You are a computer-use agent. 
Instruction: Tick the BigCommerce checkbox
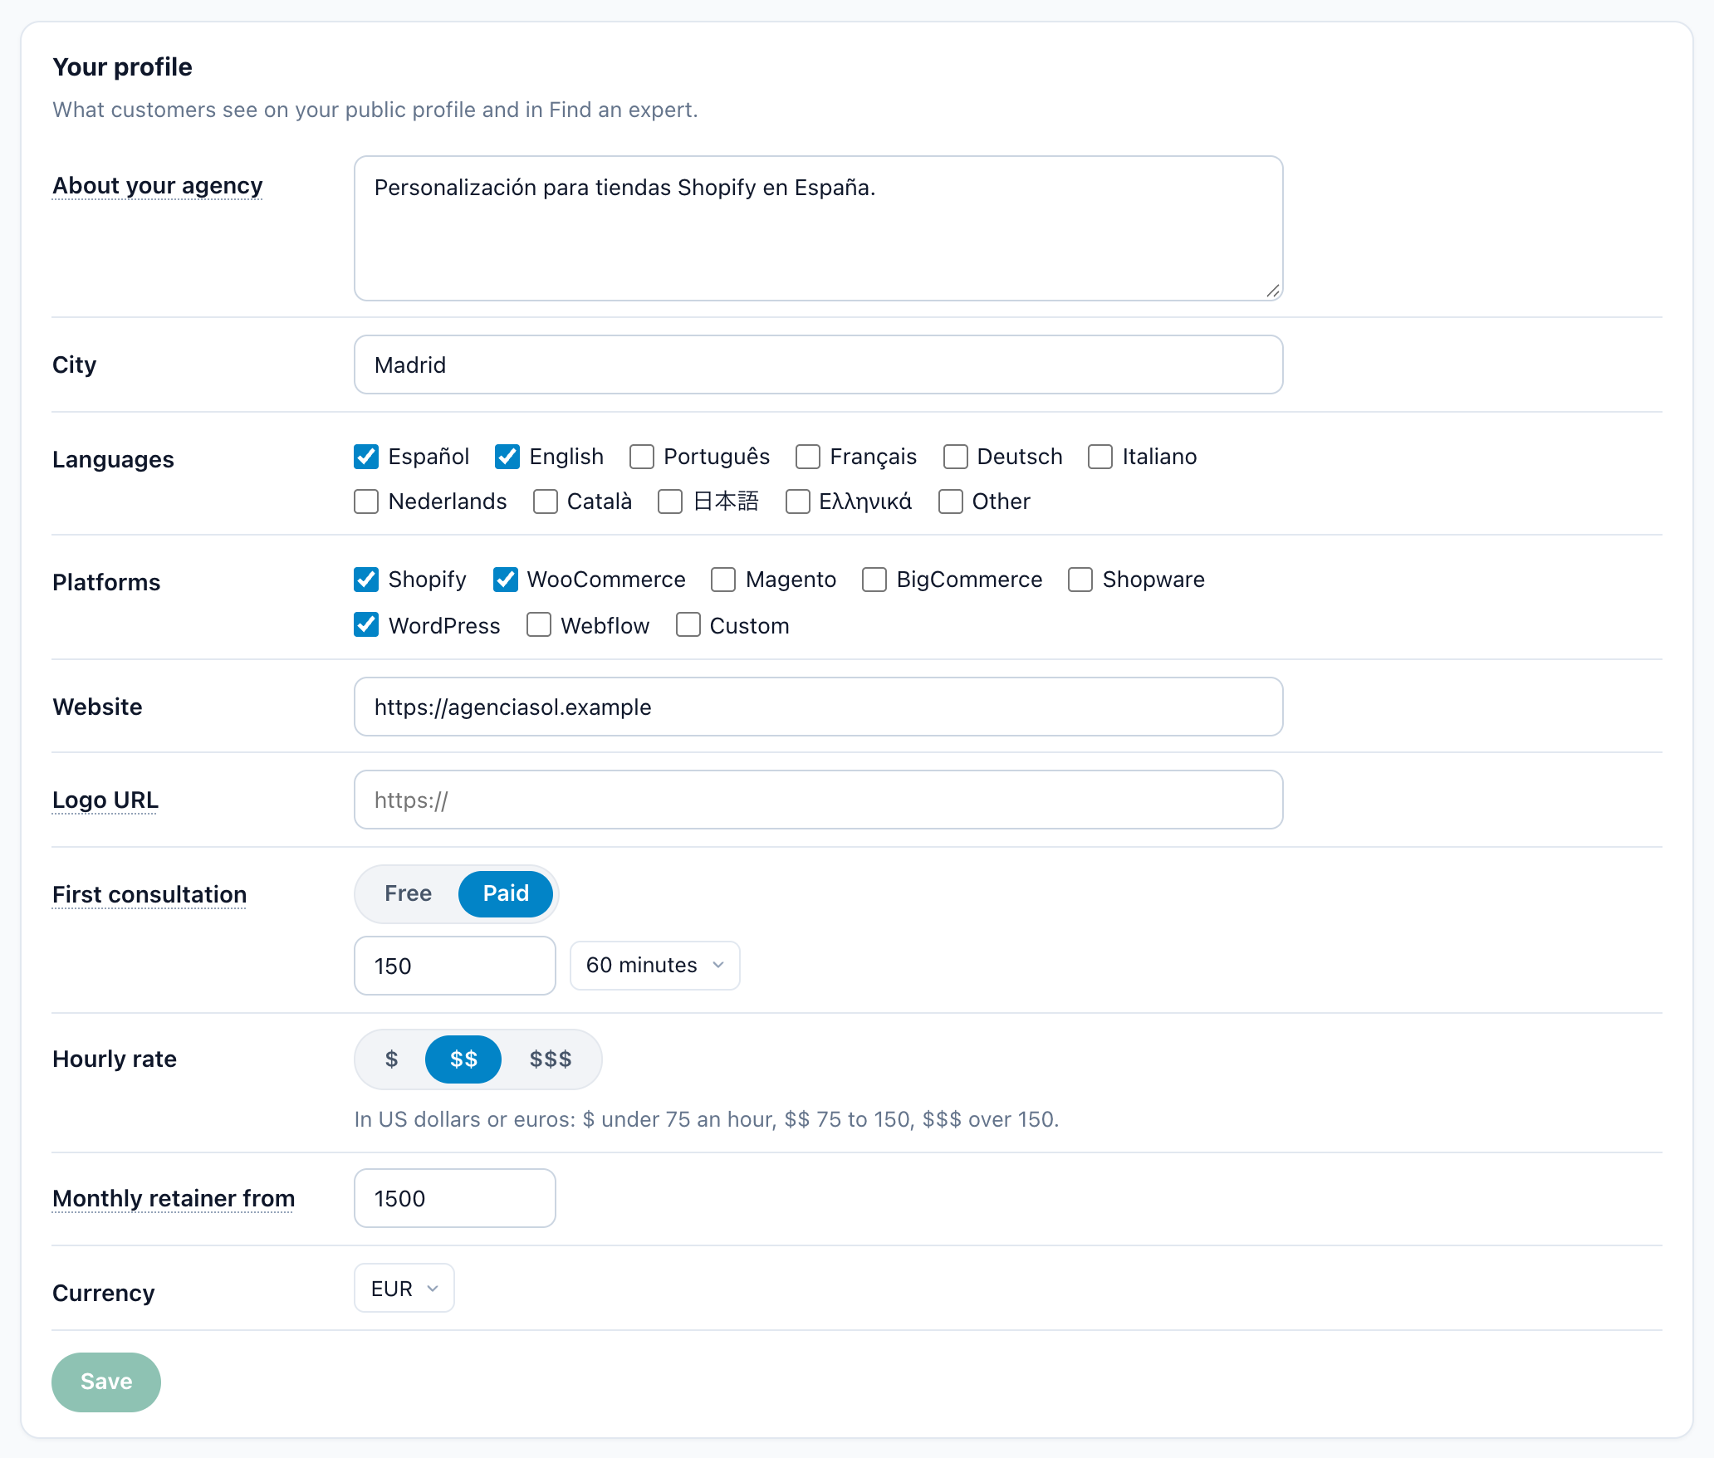pyautogui.click(x=874, y=580)
